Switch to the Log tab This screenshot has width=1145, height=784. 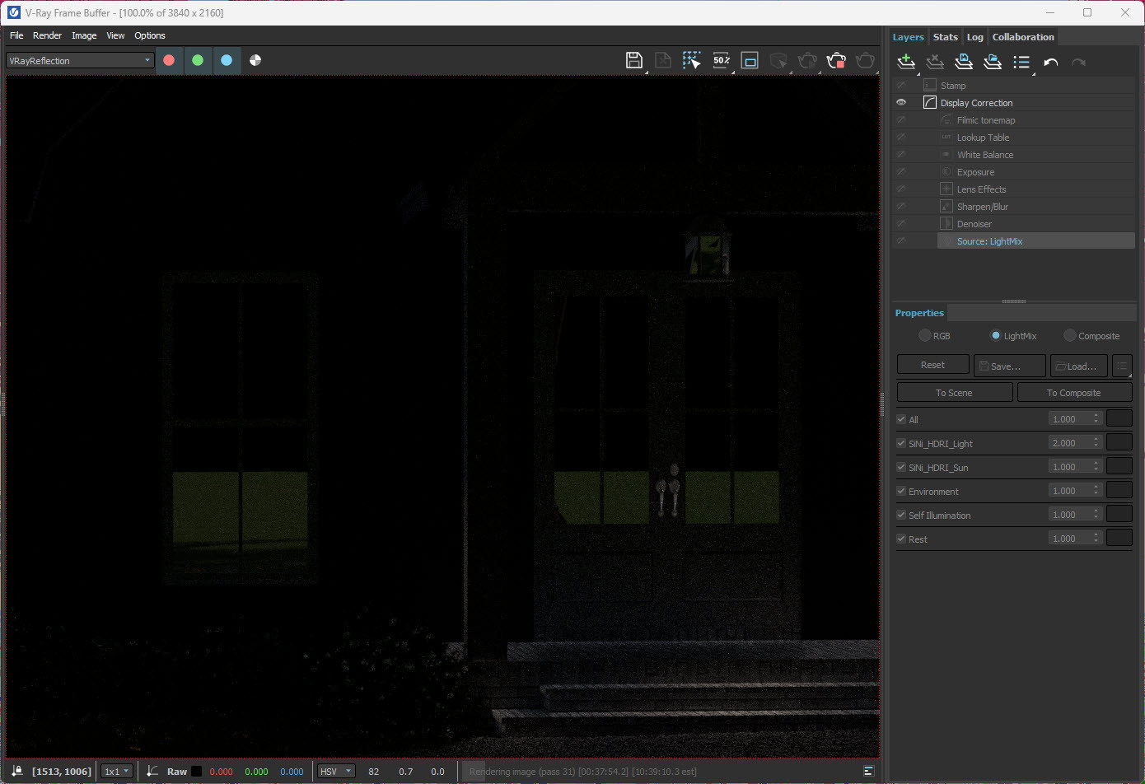click(x=974, y=37)
